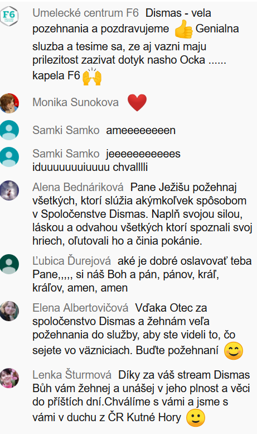Open Lenka Šturmová's name link

click(x=72, y=375)
